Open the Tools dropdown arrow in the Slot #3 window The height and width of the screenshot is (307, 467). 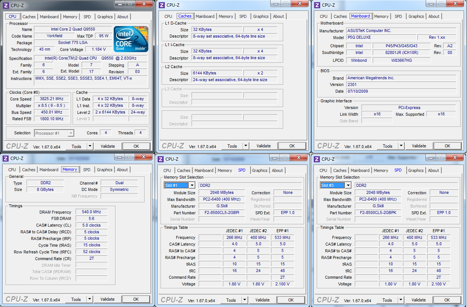point(400,300)
